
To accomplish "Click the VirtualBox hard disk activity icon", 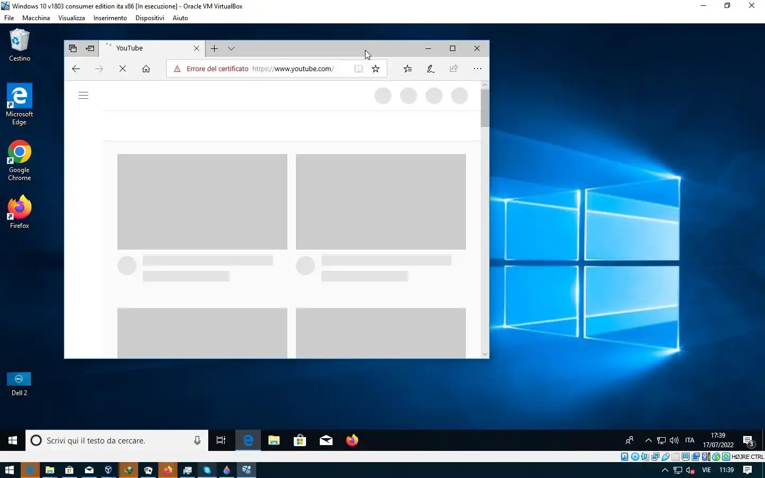I will coord(625,457).
